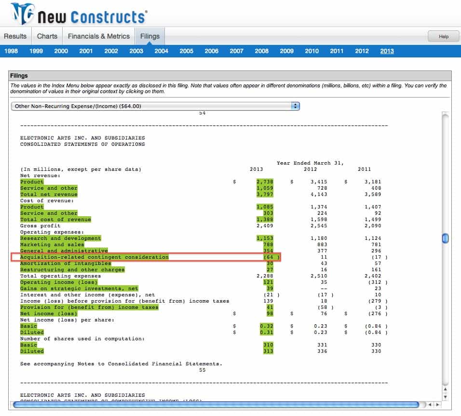Viewport: 461px width, 416px height.
Task: Open the 2001 filing year
Action: click(x=86, y=51)
